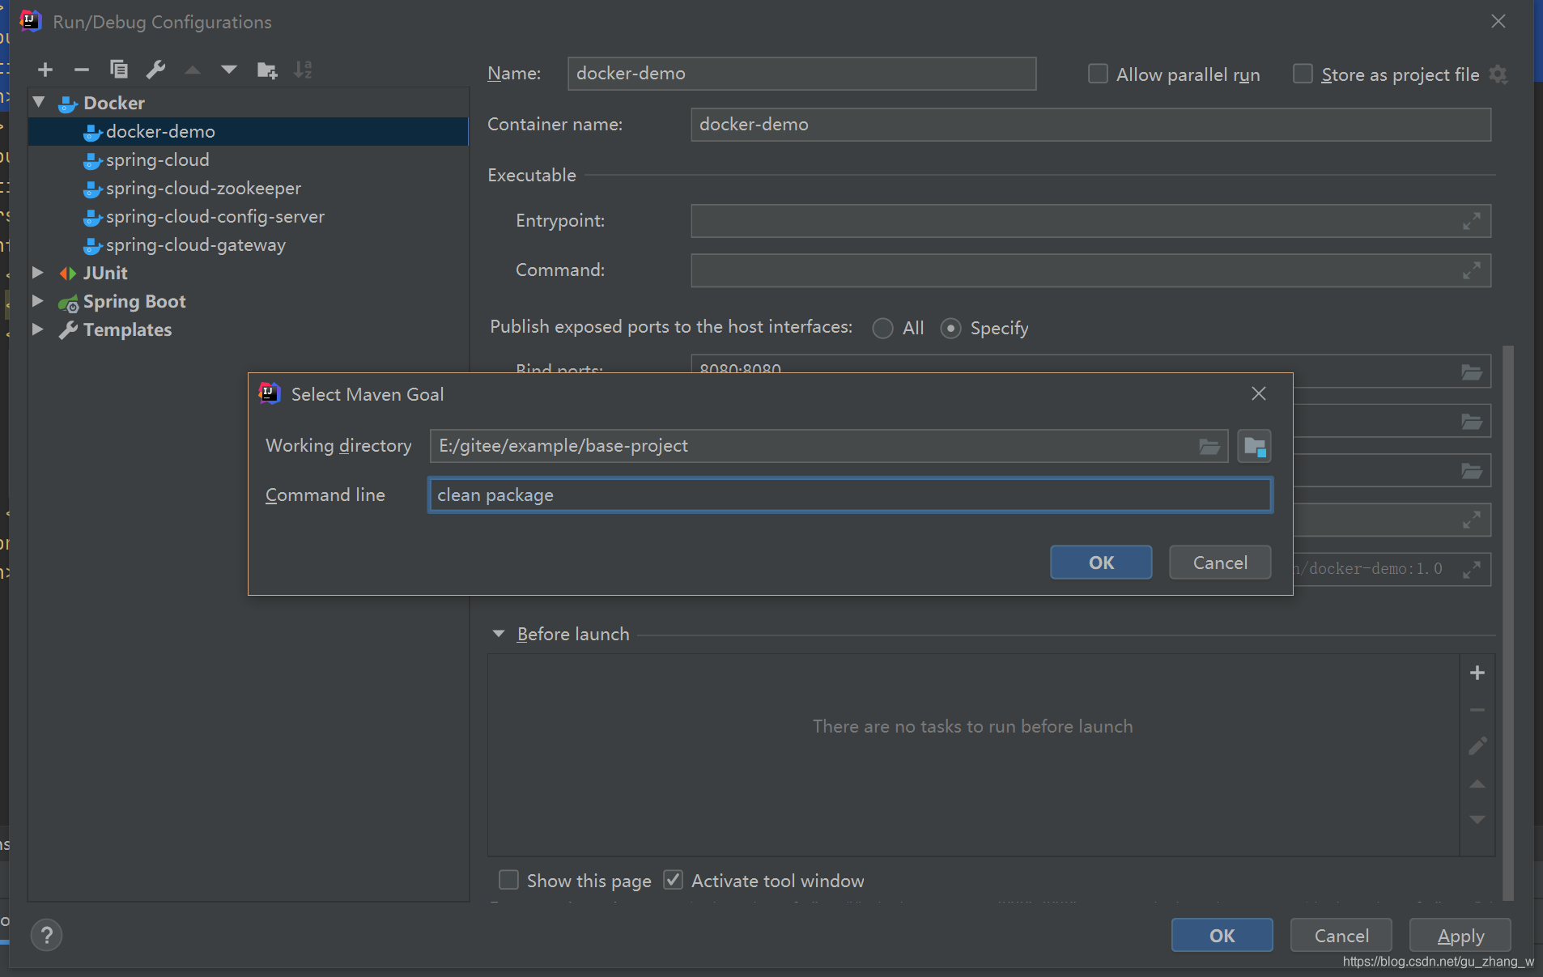This screenshot has height=977, width=1543.
Task: Move before launch task down
Action: (x=1477, y=819)
